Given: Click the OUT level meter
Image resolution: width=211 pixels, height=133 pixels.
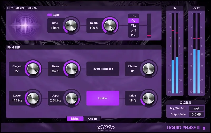Looking at the screenshot, I should (196, 53).
